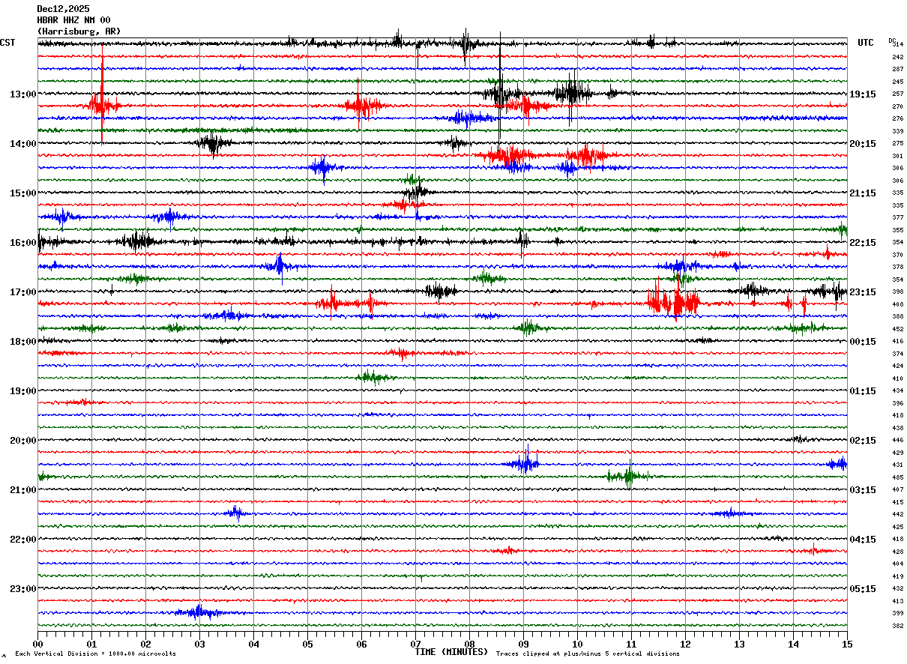
Task: Select the 13:00 CST time label
Action: point(22,94)
